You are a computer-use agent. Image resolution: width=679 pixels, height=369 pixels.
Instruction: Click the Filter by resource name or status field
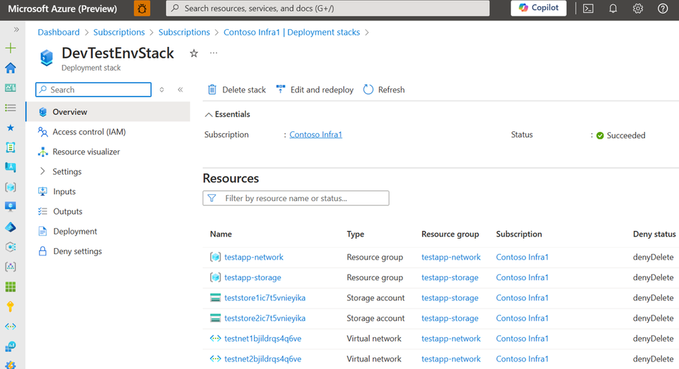[296, 198]
